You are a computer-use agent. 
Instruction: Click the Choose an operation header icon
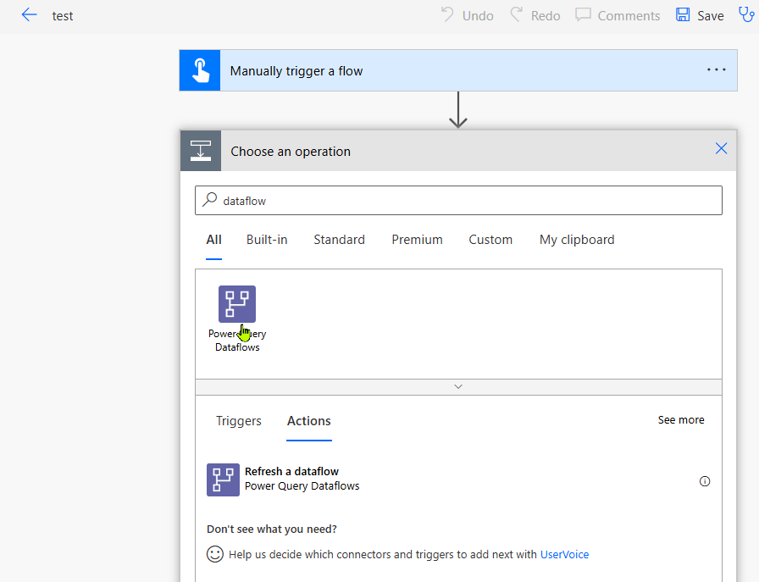[x=201, y=151]
